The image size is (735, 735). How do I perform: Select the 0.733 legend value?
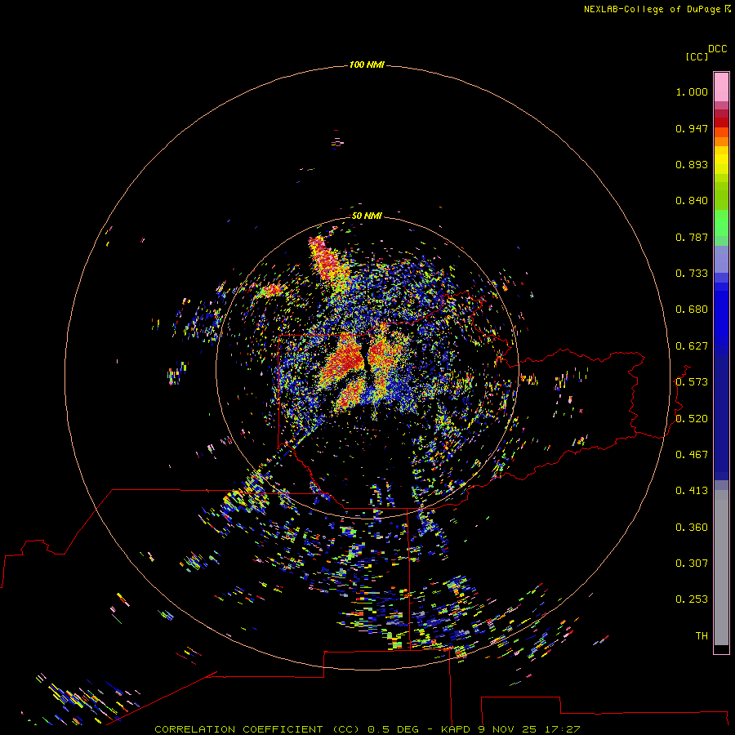(692, 274)
